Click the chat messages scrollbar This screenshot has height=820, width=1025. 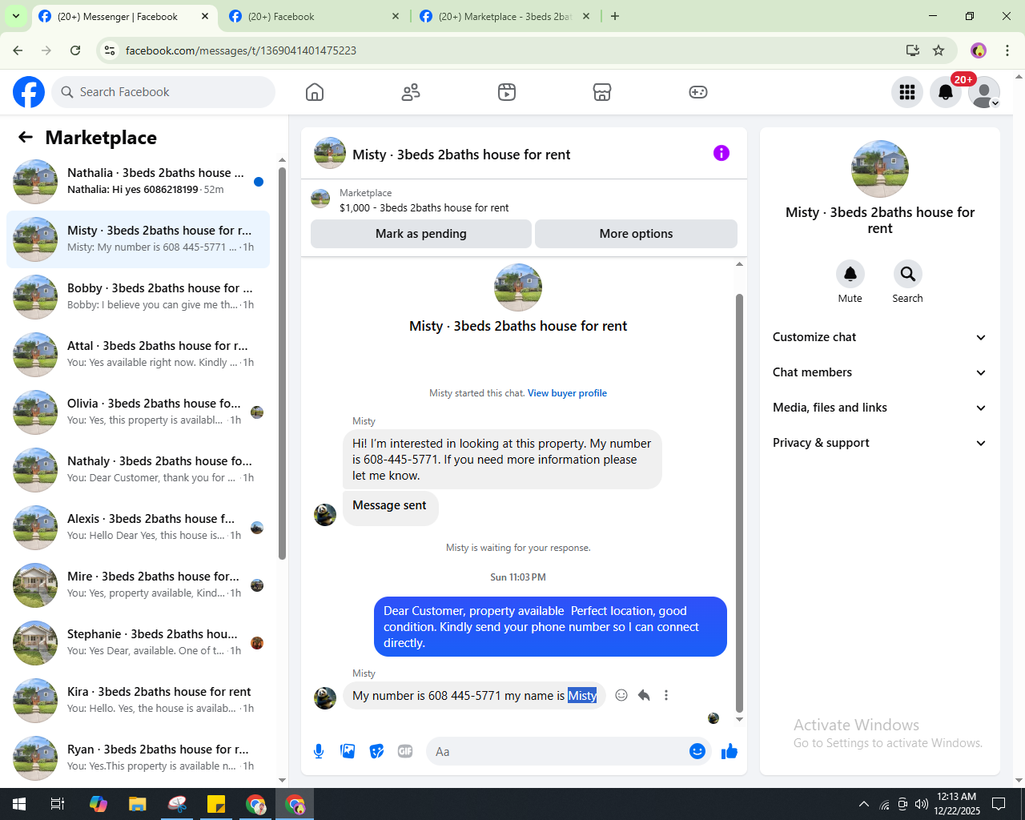739,503
